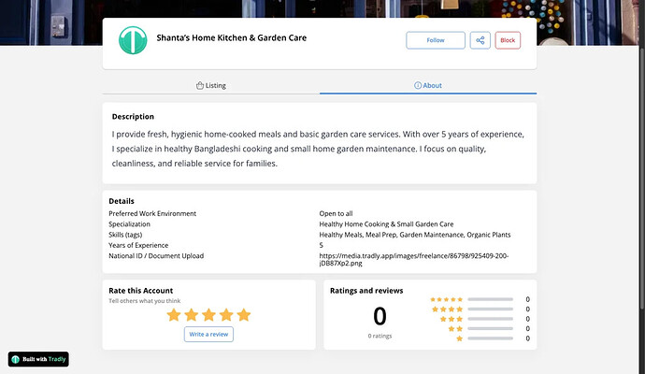Click the one-star rating bar

click(x=490, y=338)
